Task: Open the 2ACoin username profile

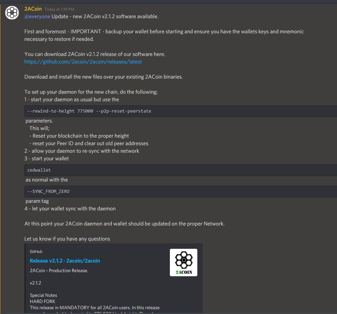Action: click(x=33, y=9)
